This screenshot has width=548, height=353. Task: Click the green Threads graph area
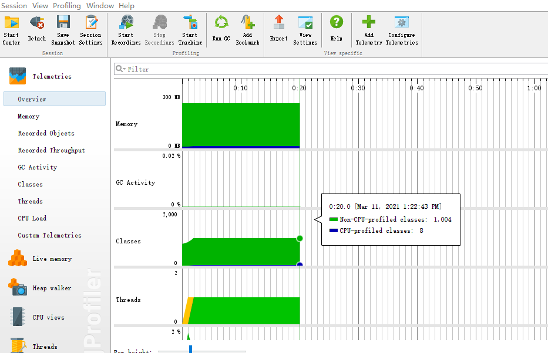click(245, 311)
